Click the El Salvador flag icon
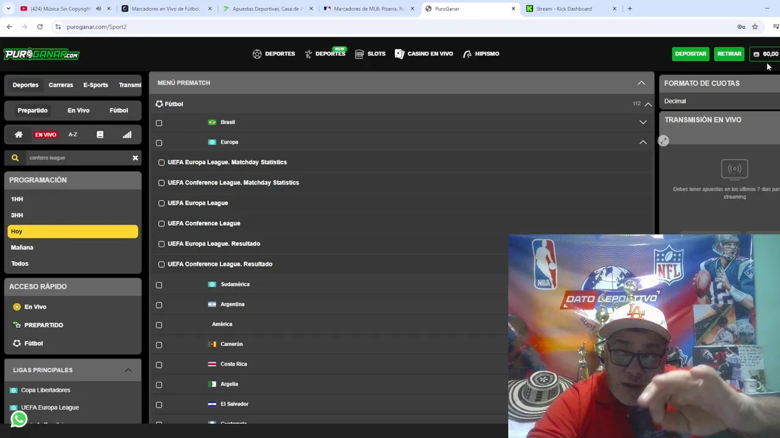 click(212, 404)
